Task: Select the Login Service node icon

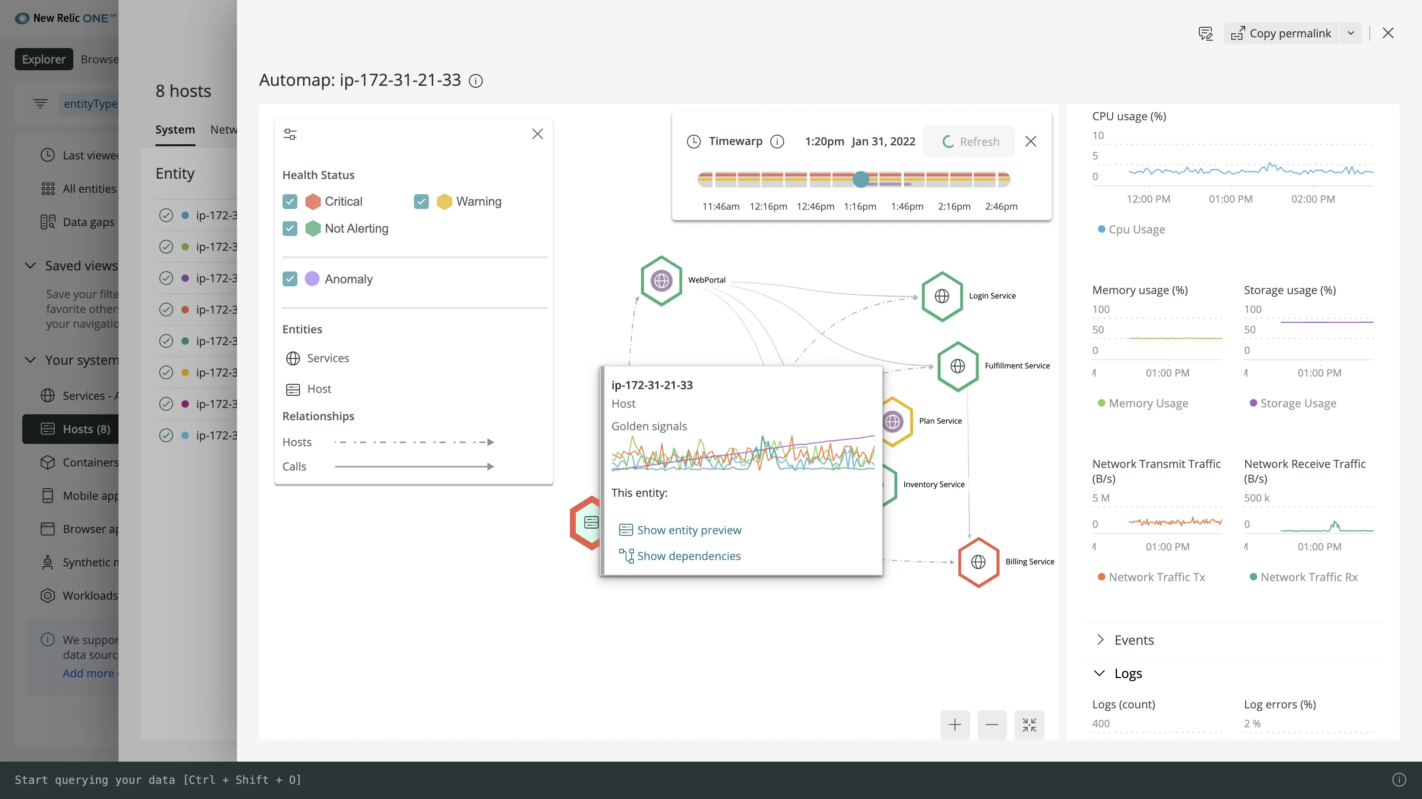Action: (x=942, y=296)
